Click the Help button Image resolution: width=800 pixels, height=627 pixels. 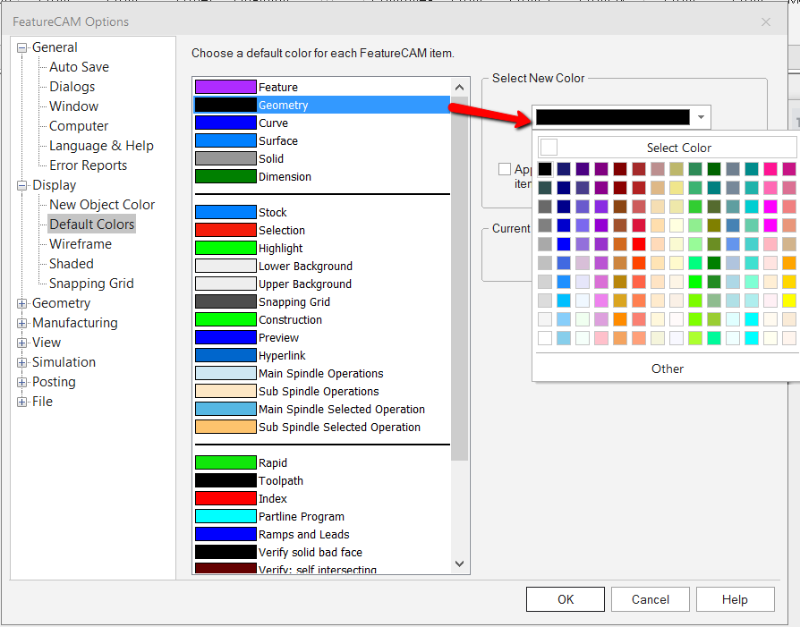(735, 599)
